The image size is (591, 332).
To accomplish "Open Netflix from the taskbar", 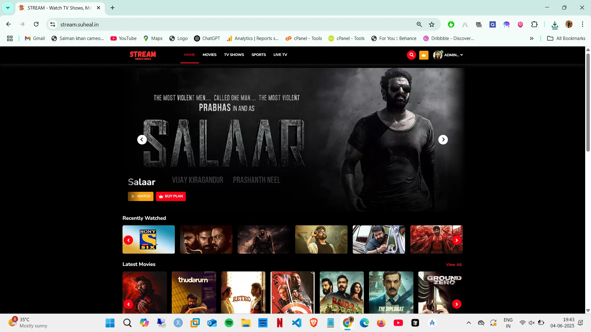I will (x=280, y=323).
